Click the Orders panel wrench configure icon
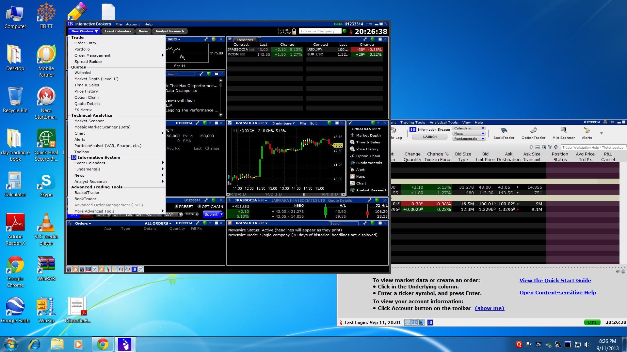This screenshot has width=627, height=352. pos(198,223)
